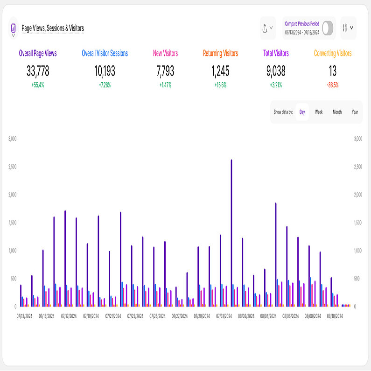The image size is (371, 371).
Task: Click the Total Visitors metric label
Action: click(x=276, y=54)
